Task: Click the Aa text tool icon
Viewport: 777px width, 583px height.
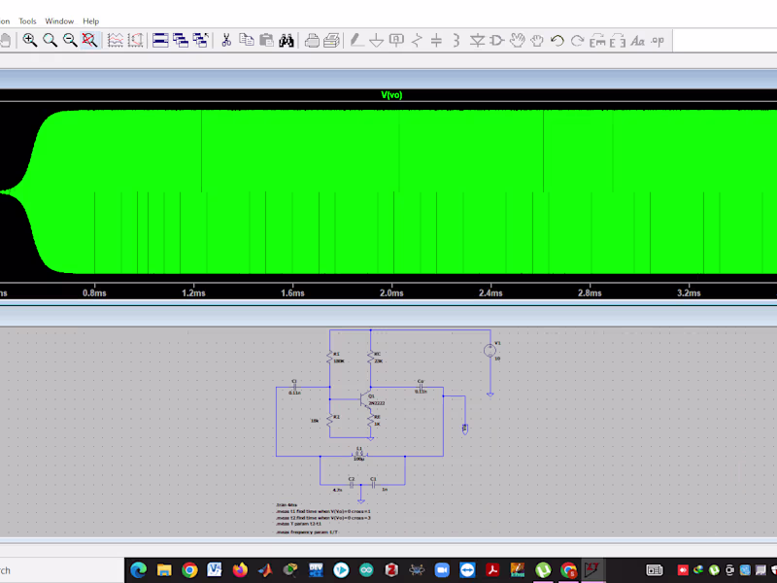Action: 638,40
